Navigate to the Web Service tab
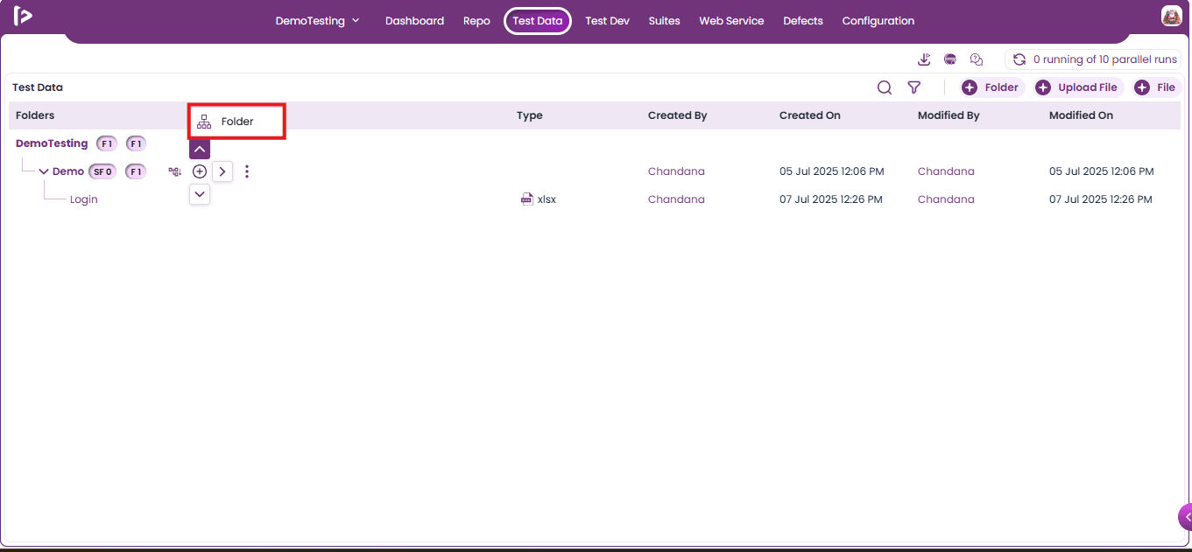Image resolution: width=1192 pixels, height=552 pixels. [731, 21]
